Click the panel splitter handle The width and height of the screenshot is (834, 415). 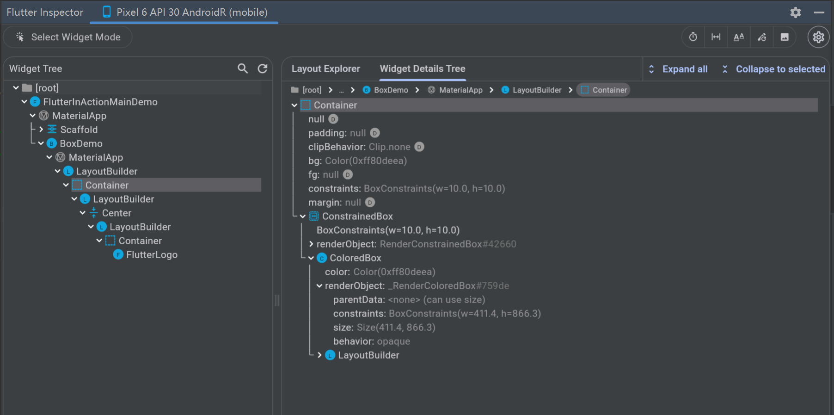pos(277,300)
